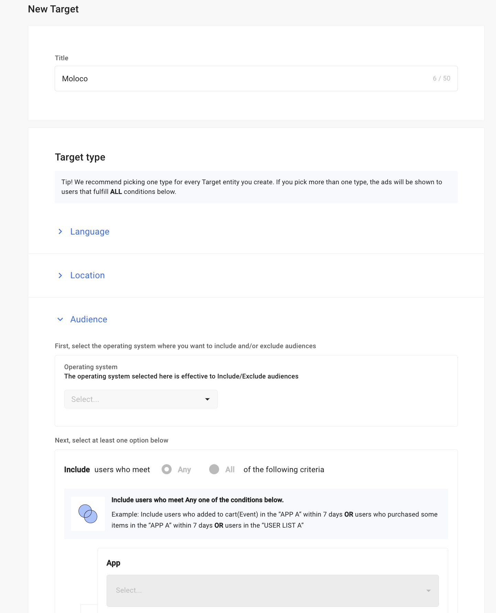Click the Location chevron arrow icon
Image resolution: width=496 pixels, height=613 pixels.
point(60,276)
